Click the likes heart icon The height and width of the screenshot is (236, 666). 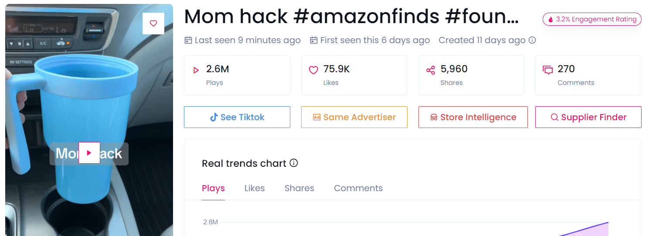313,70
